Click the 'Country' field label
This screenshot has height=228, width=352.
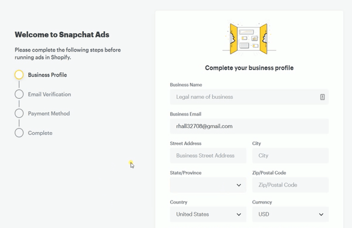pyautogui.click(x=178, y=202)
